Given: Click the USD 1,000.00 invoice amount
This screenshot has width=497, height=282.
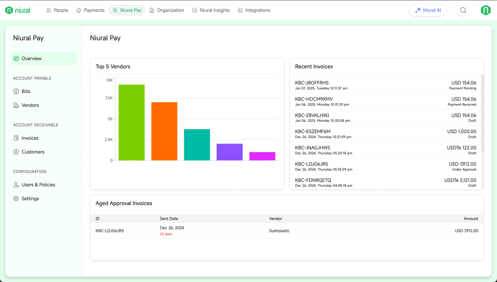Looking at the screenshot, I should tap(462, 132).
